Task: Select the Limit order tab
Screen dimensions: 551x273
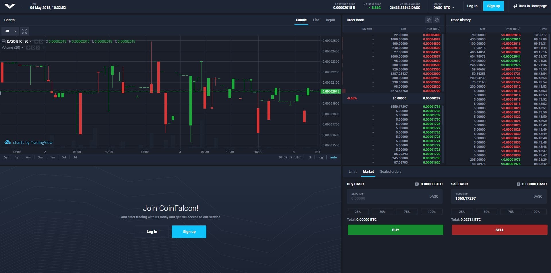Action: 352,172
